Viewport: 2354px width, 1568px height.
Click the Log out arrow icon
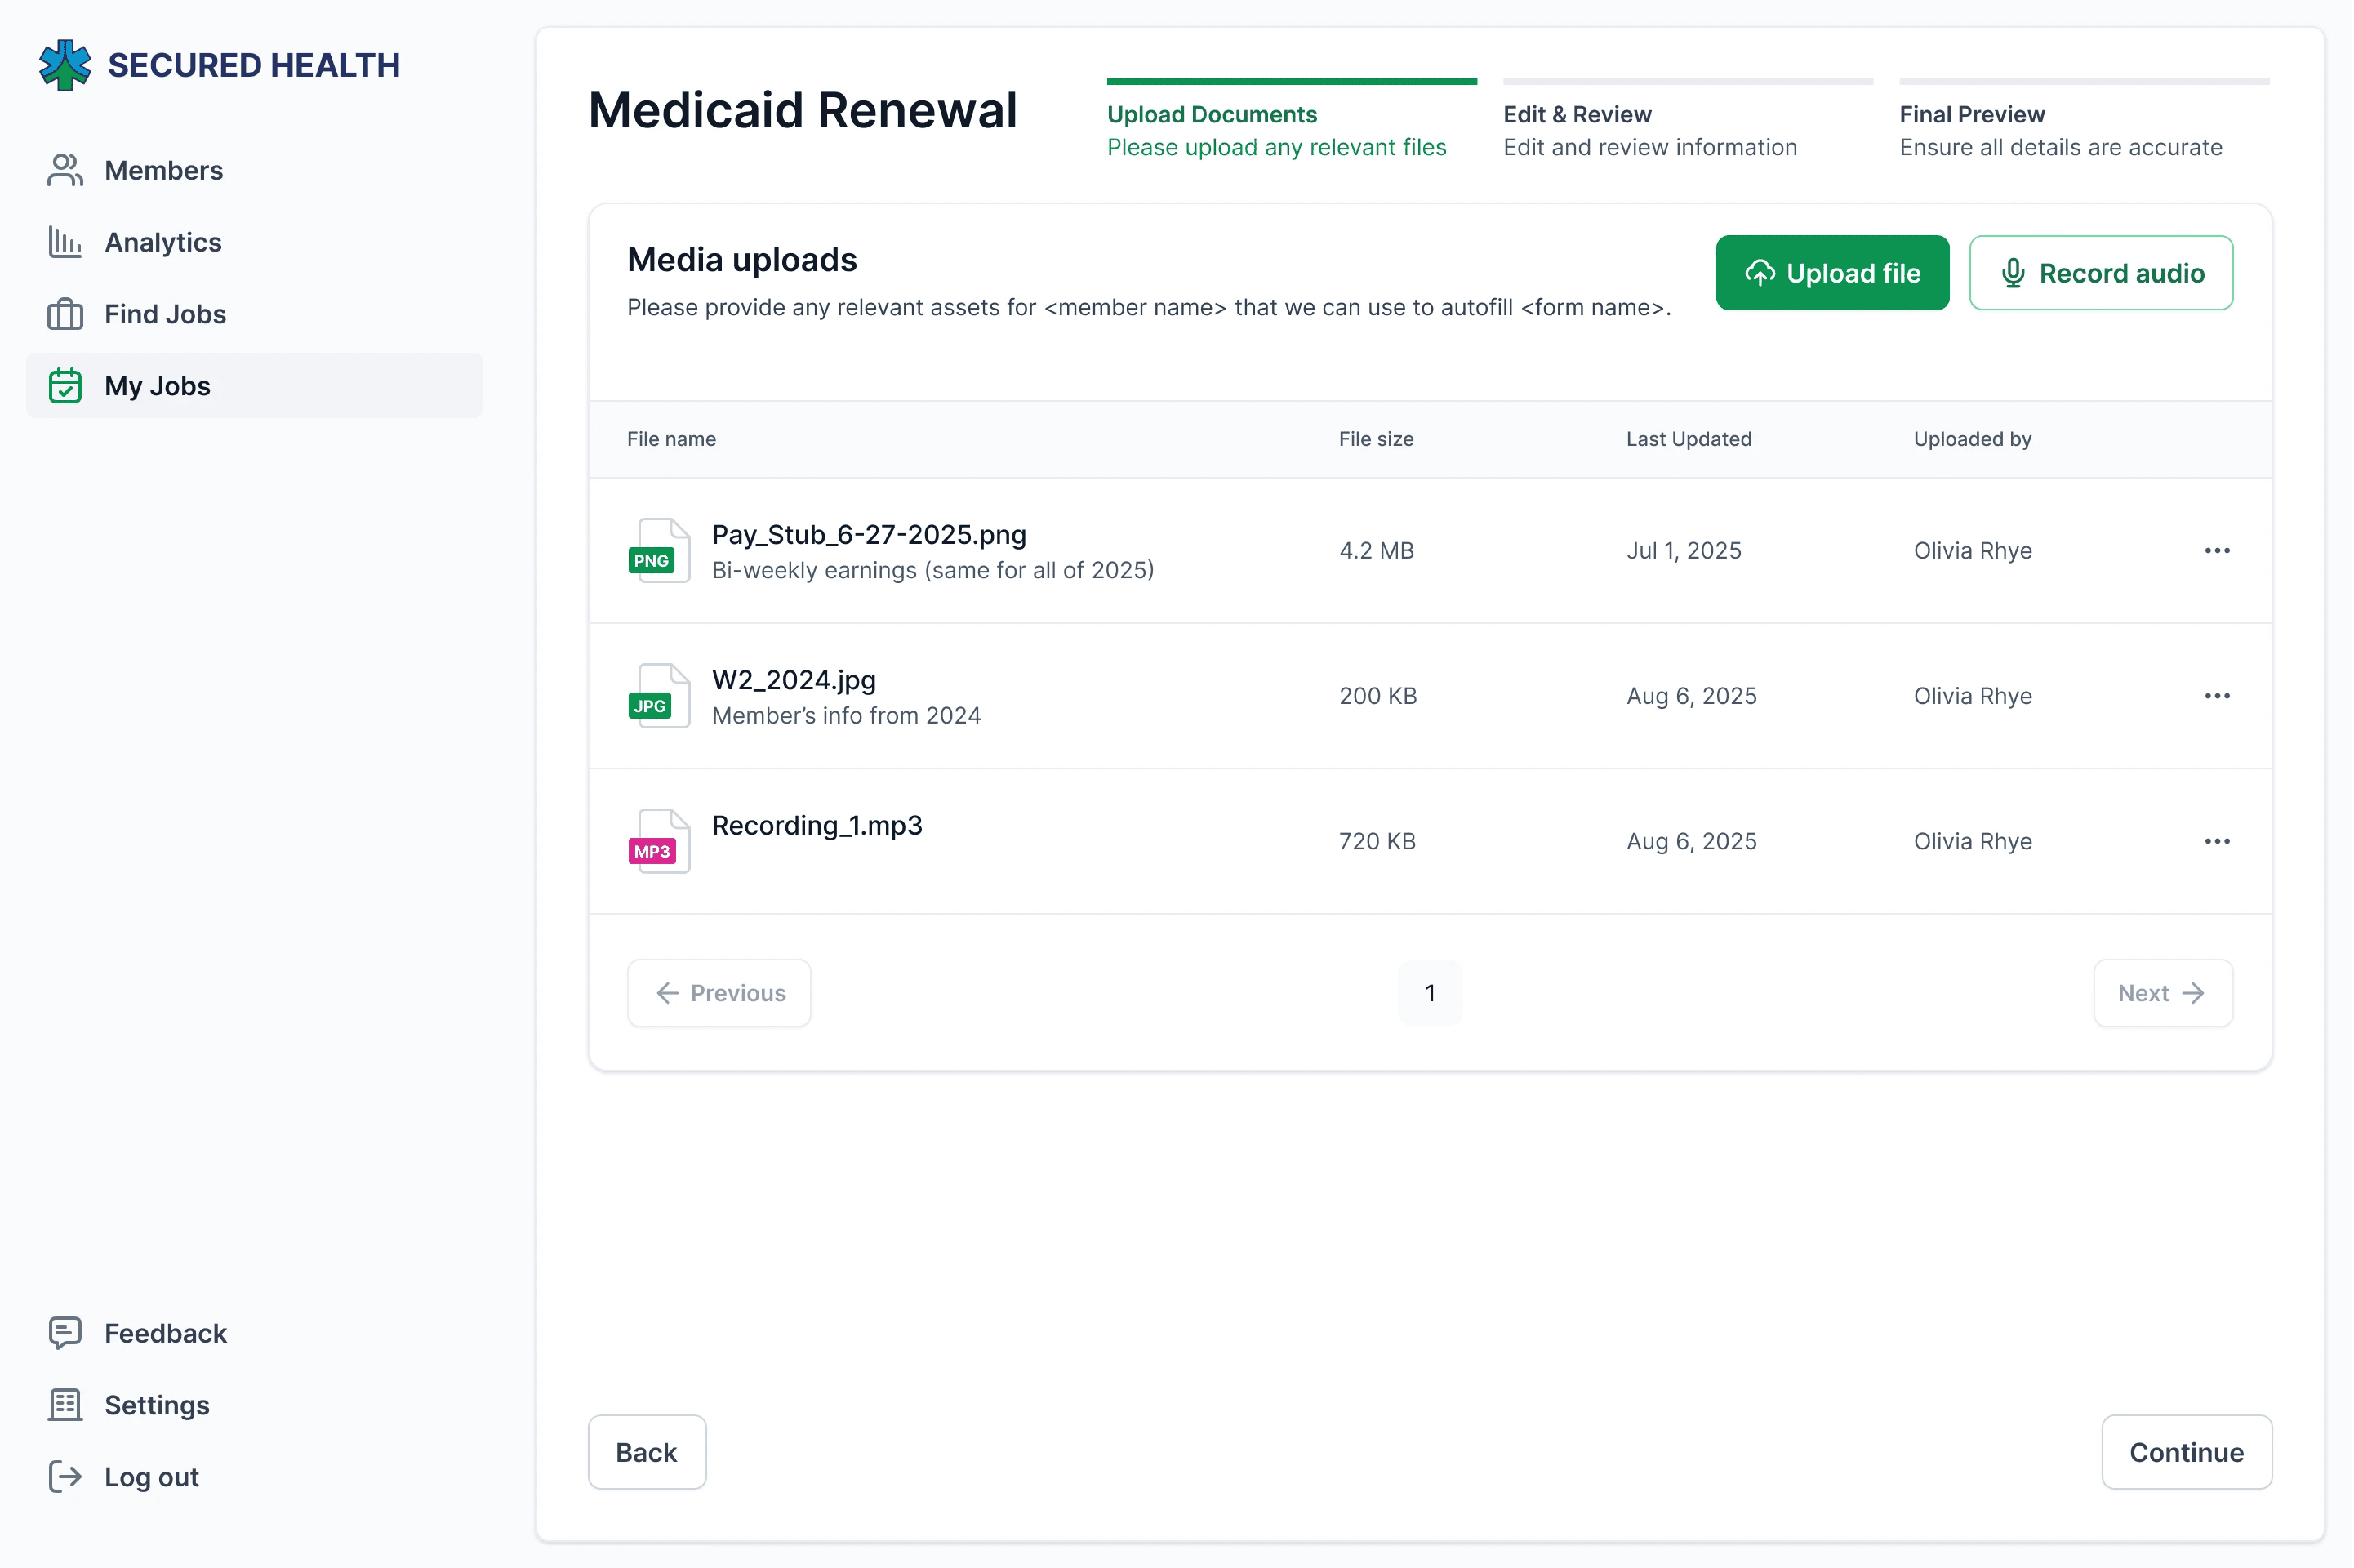(65, 1477)
